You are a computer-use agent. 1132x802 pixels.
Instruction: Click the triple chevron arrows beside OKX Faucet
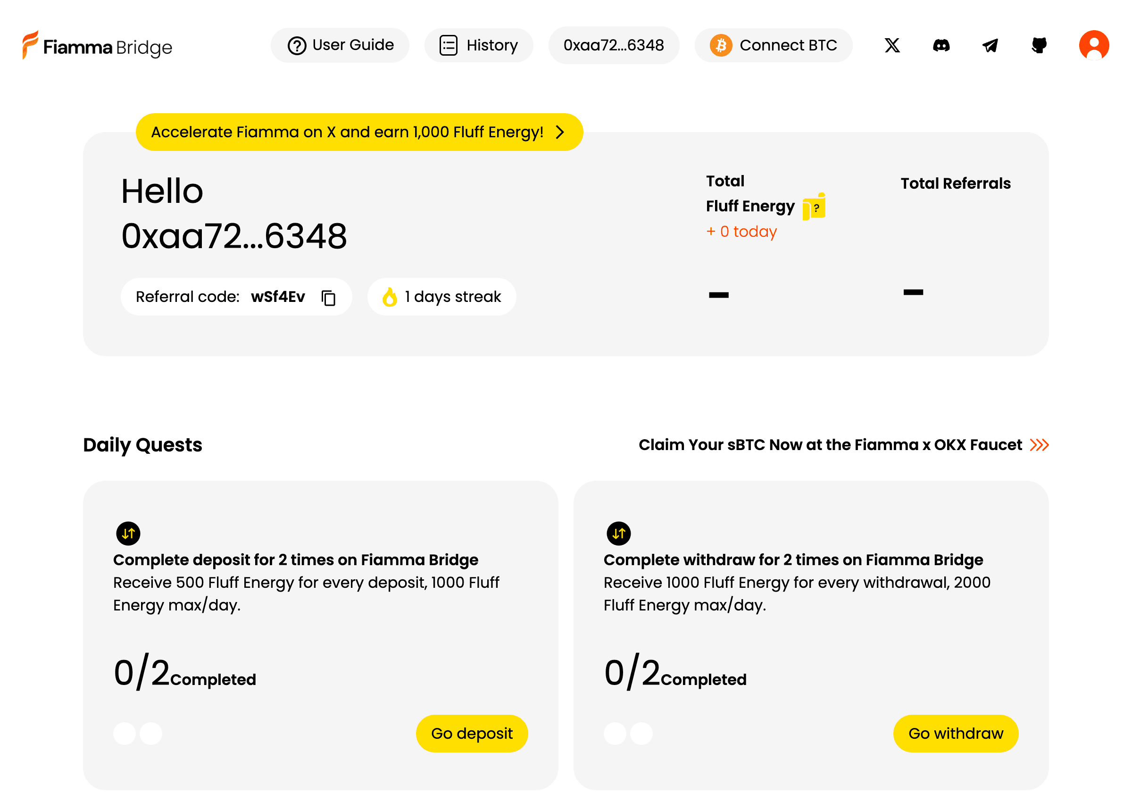click(x=1039, y=445)
